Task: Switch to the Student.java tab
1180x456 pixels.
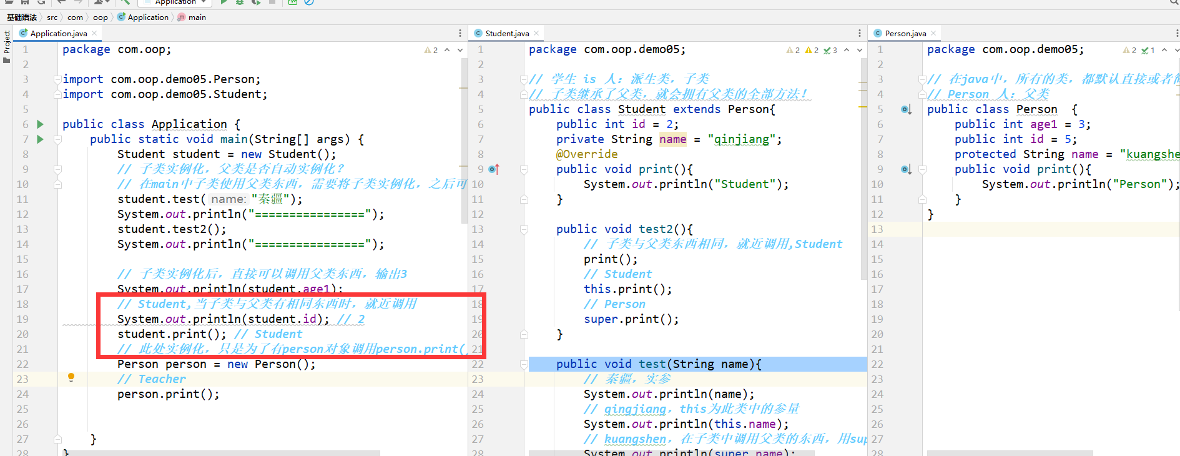Action: (507, 33)
